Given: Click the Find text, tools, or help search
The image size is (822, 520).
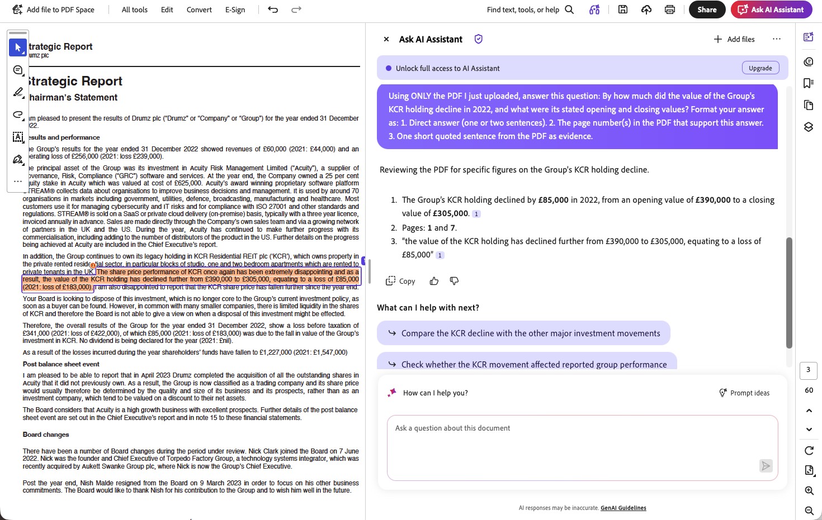Looking at the screenshot, I should (530, 9).
